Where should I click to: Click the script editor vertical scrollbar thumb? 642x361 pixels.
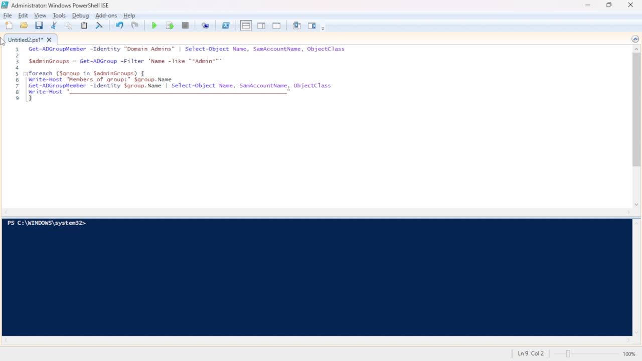point(636,109)
